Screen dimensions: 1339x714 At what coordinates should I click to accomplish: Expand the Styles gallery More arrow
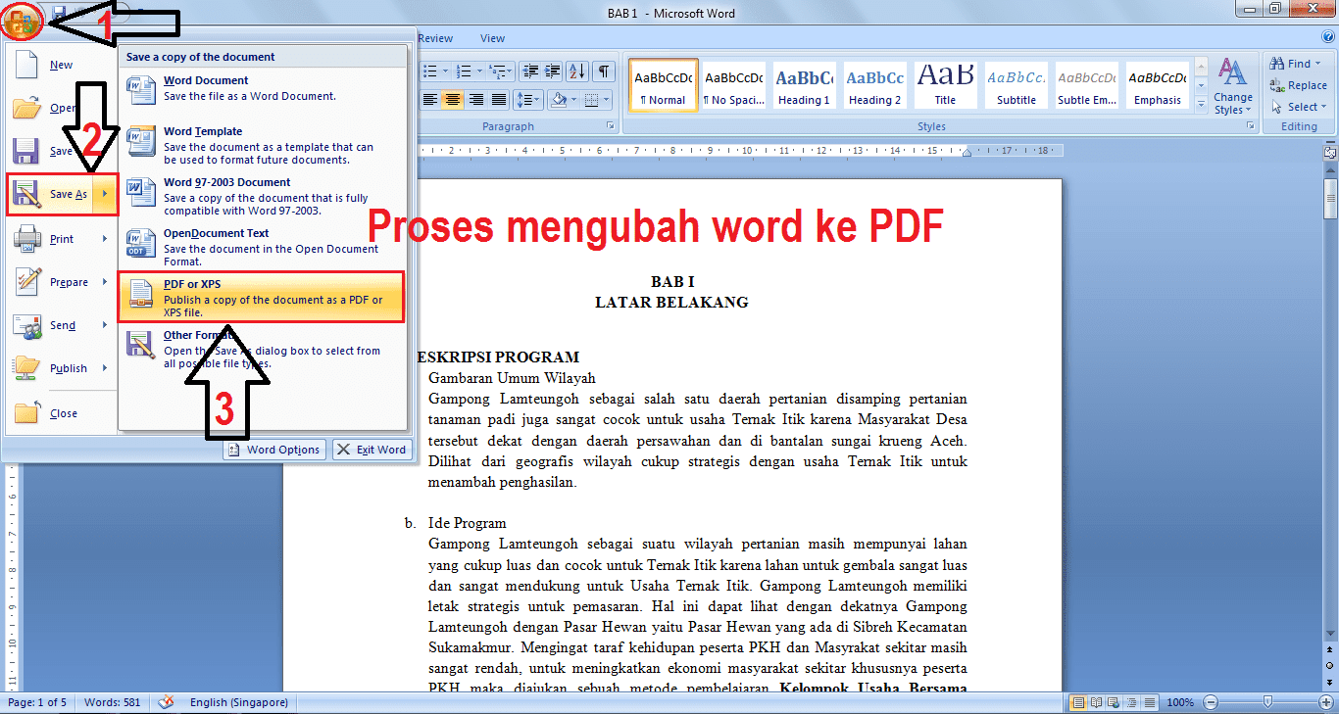point(1201,103)
